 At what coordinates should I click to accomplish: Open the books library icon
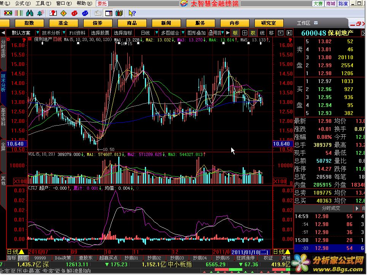click(x=119, y=13)
